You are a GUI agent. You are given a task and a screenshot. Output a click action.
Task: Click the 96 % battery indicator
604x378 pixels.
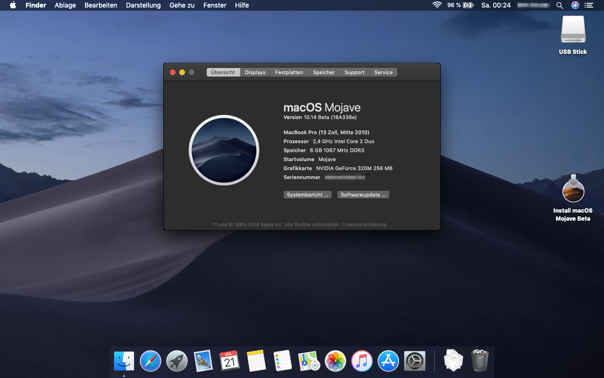(x=460, y=5)
